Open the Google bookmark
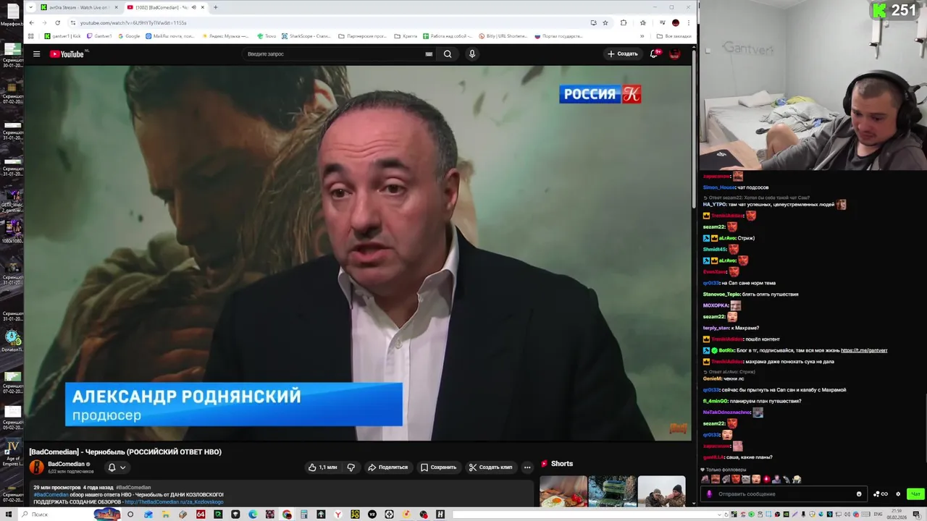The height and width of the screenshot is (521, 927). point(129,35)
